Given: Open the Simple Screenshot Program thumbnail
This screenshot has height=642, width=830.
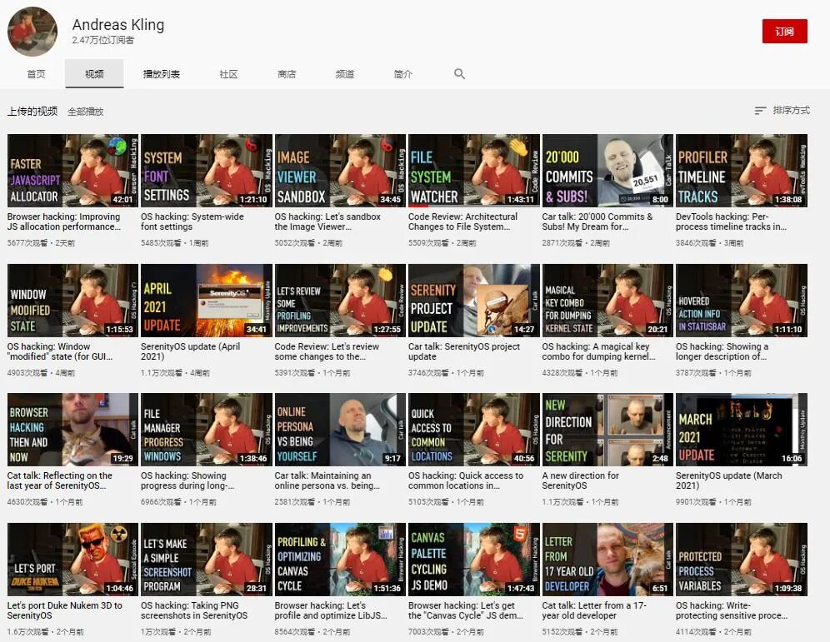Looking at the screenshot, I should click(207, 560).
